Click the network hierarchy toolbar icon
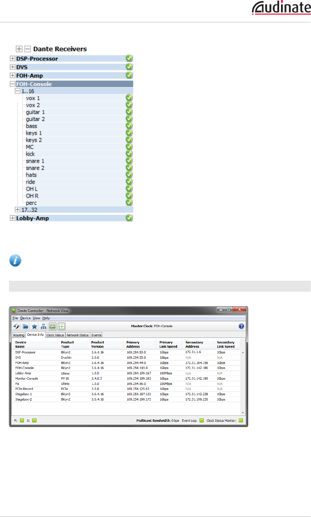311x517 pixels. tap(43, 326)
